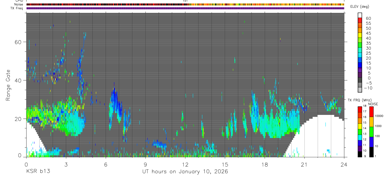Click the red 60 degree elevation swatch
Viewport: 387px width, 178px height.
click(360, 20)
